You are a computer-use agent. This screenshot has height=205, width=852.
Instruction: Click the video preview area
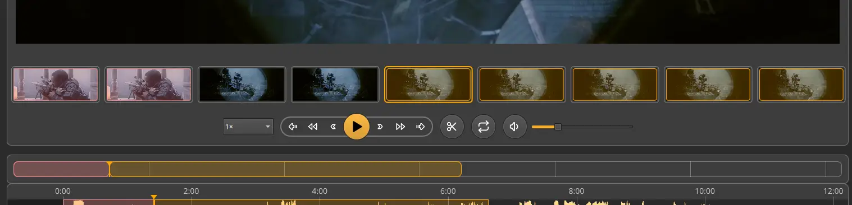tap(427, 21)
